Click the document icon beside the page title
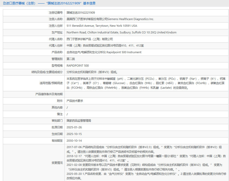This screenshot has height=181, width=229. pyautogui.click(x=4, y=3)
